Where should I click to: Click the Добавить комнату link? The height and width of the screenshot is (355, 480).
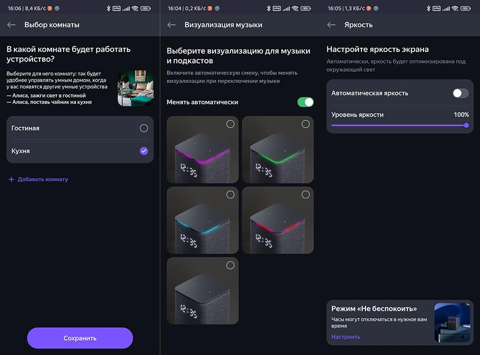[x=43, y=179]
